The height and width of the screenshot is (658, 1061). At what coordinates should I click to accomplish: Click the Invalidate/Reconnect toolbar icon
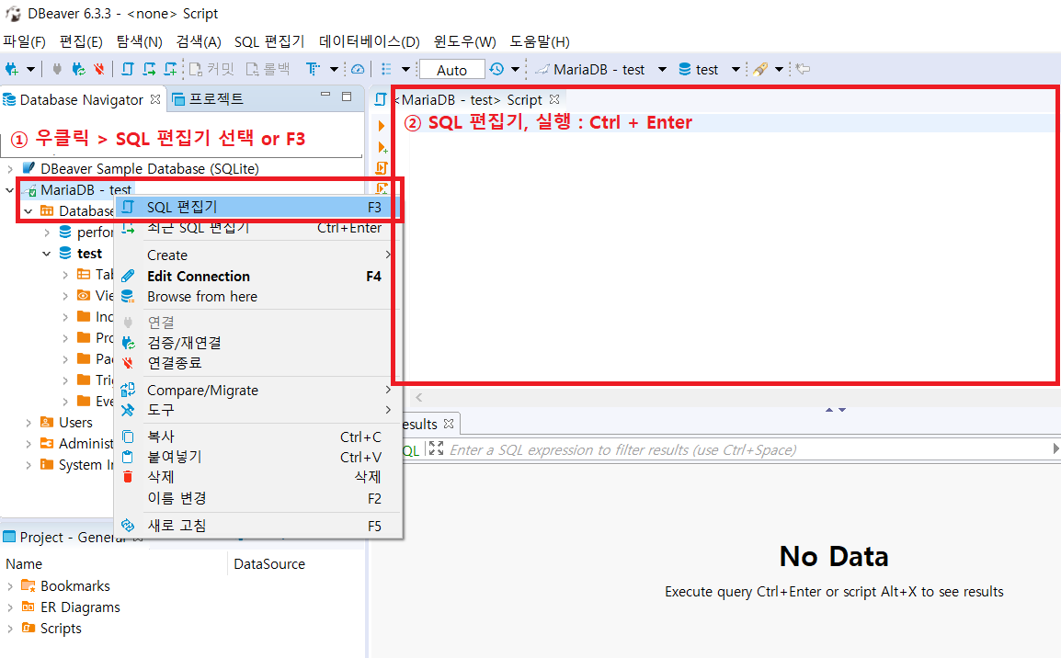pos(78,69)
